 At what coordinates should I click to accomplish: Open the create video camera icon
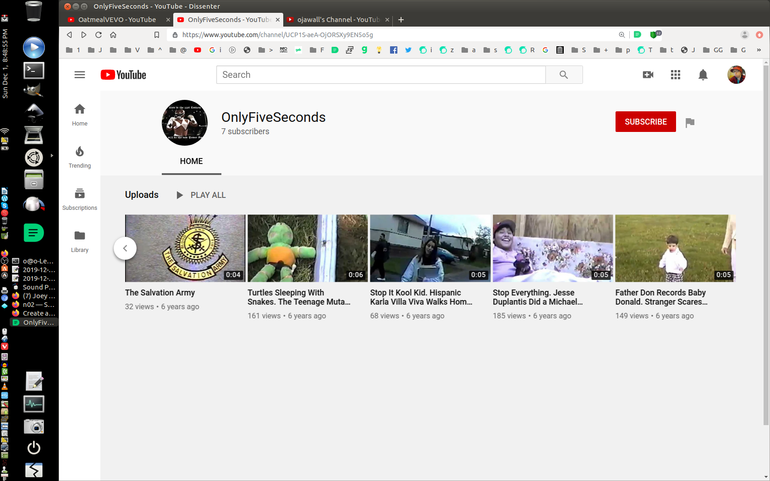(x=648, y=75)
